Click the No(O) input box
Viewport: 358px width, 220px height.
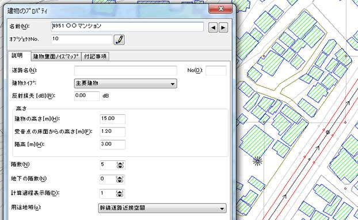click(216, 71)
